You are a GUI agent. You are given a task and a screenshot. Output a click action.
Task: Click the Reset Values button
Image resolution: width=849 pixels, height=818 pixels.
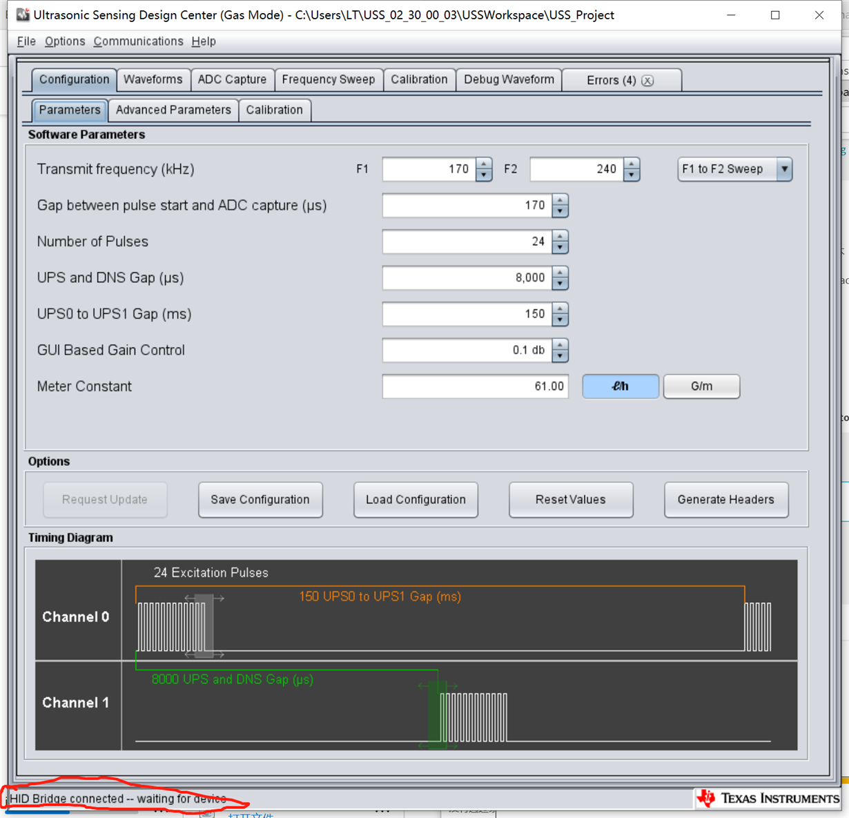(x=571, y=500)
